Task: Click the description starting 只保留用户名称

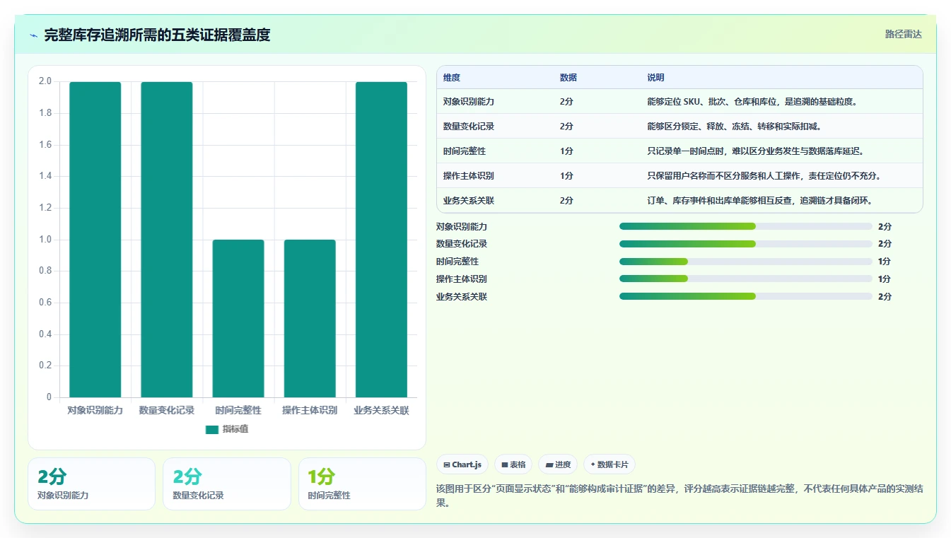Action: point(764,176)
